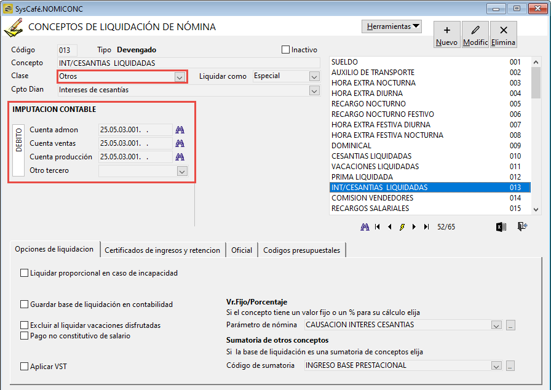This screenshot has width=551, height=390.
Task: Export the list with the Excel icon
Action: (501, 227)
